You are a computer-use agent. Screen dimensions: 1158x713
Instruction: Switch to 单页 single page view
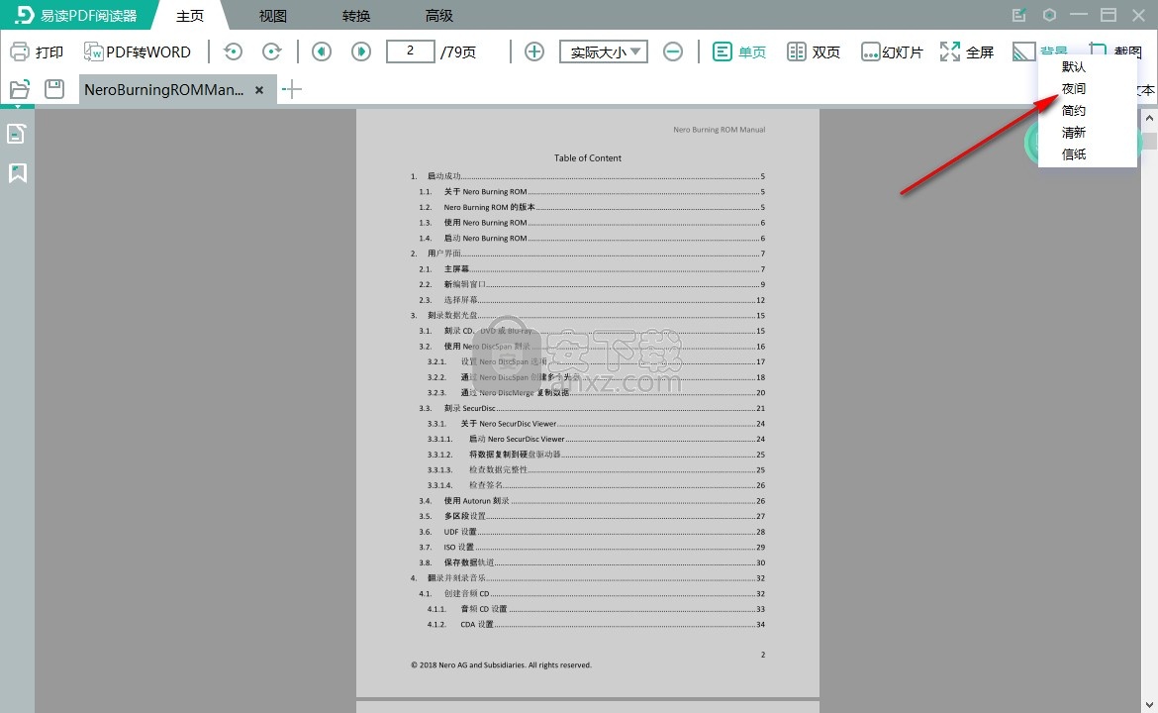tap(739, 51)
